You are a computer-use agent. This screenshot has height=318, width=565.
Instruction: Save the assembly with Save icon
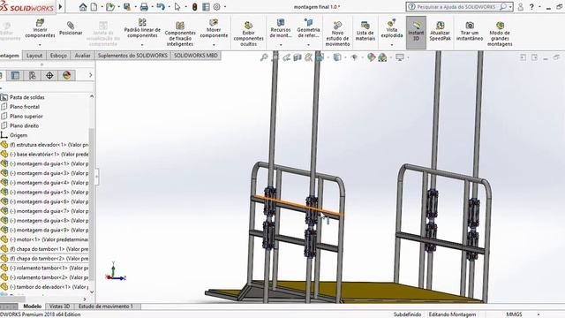coord(127,7)
